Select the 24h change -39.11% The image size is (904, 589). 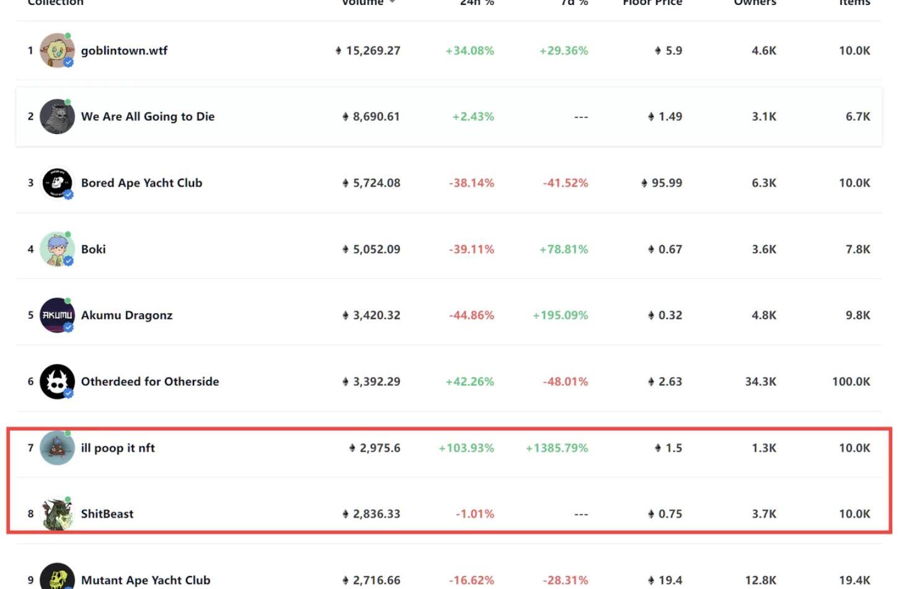(472, 249)
